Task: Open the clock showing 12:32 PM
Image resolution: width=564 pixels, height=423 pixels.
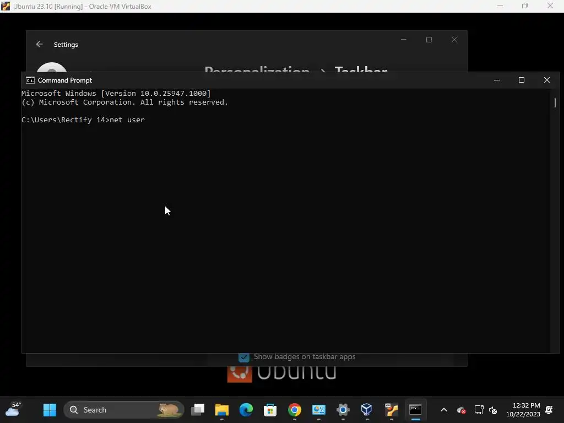Action: (x=523, y=410)
